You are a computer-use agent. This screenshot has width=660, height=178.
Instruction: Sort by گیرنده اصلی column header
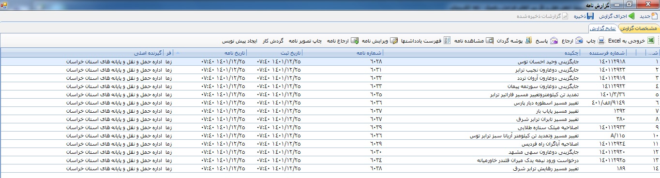[82, 53]
